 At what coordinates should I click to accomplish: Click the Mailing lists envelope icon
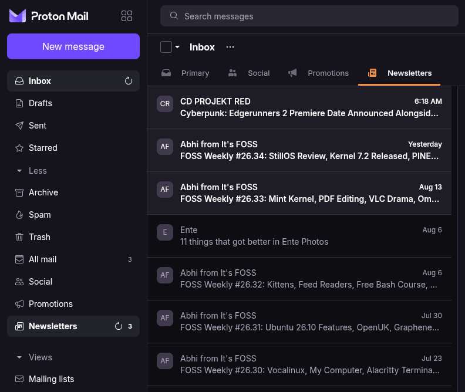click(x=19, y=379)
